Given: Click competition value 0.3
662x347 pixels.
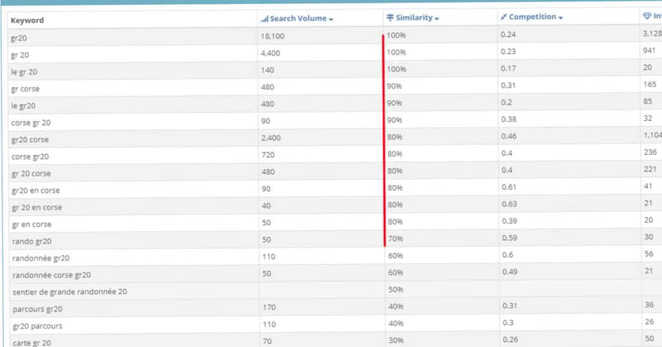Looking at the screenshot, I should [508, 322].
